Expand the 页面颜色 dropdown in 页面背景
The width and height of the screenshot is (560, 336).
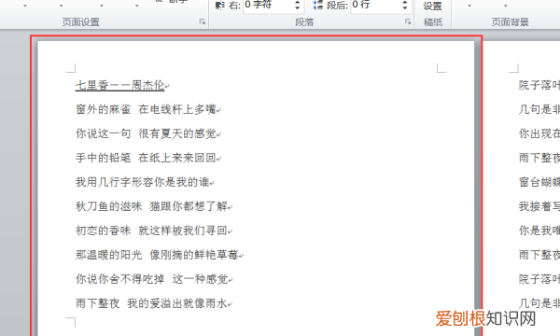pos(505,7)
